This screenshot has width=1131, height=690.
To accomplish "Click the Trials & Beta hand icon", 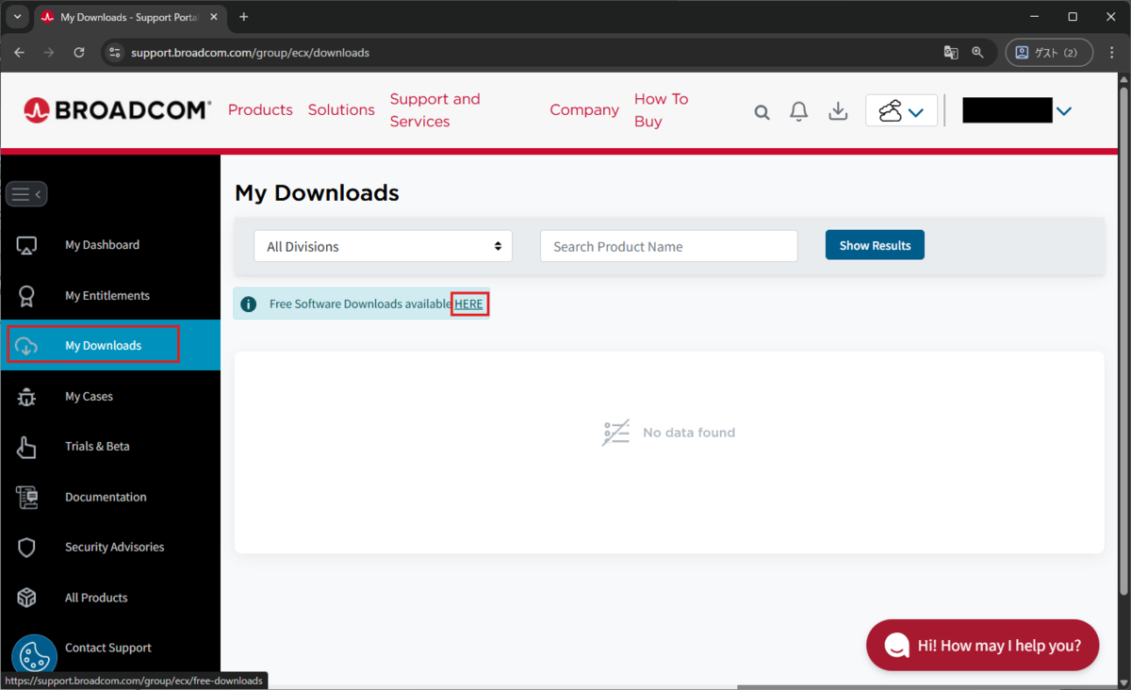I will pyautogui.click(x=26, y=447).
